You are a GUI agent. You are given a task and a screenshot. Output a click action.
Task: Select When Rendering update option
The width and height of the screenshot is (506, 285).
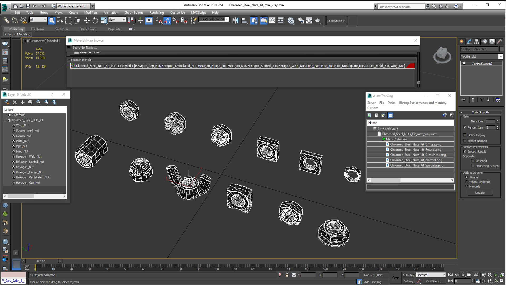(466, 182)
